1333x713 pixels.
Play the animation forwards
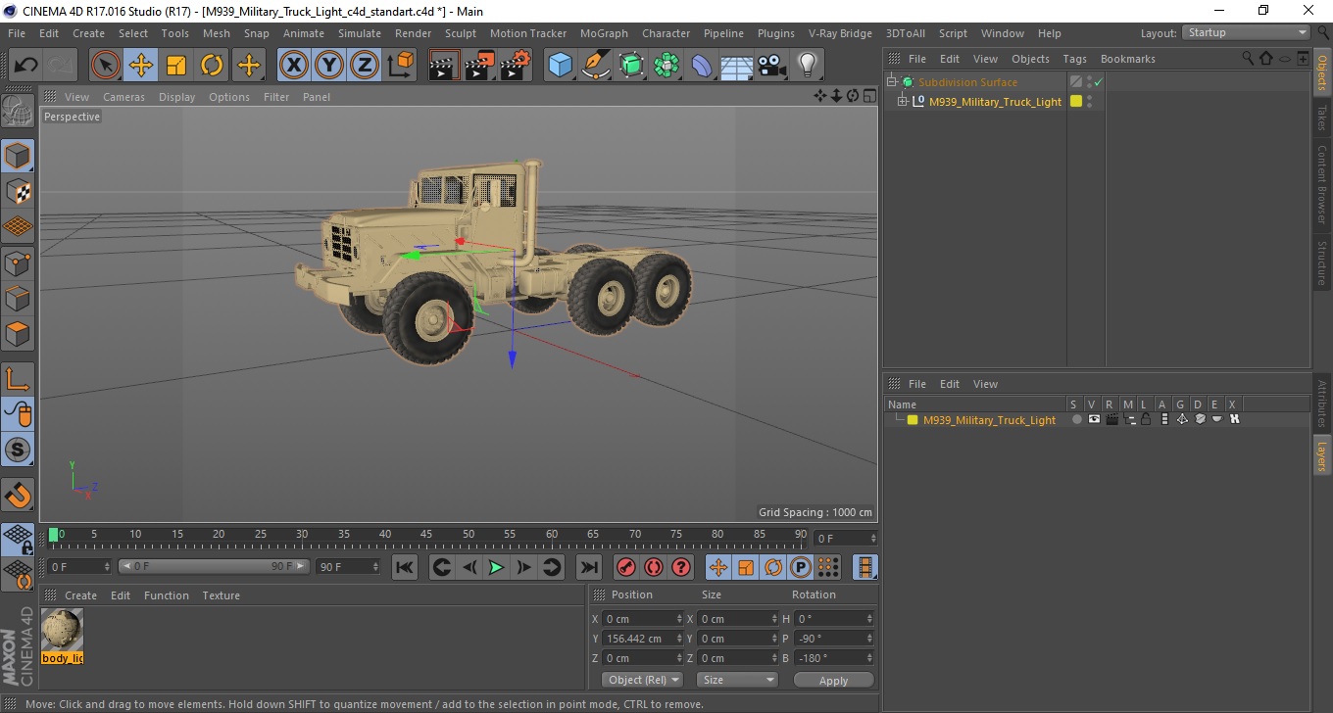click(497, 567)
